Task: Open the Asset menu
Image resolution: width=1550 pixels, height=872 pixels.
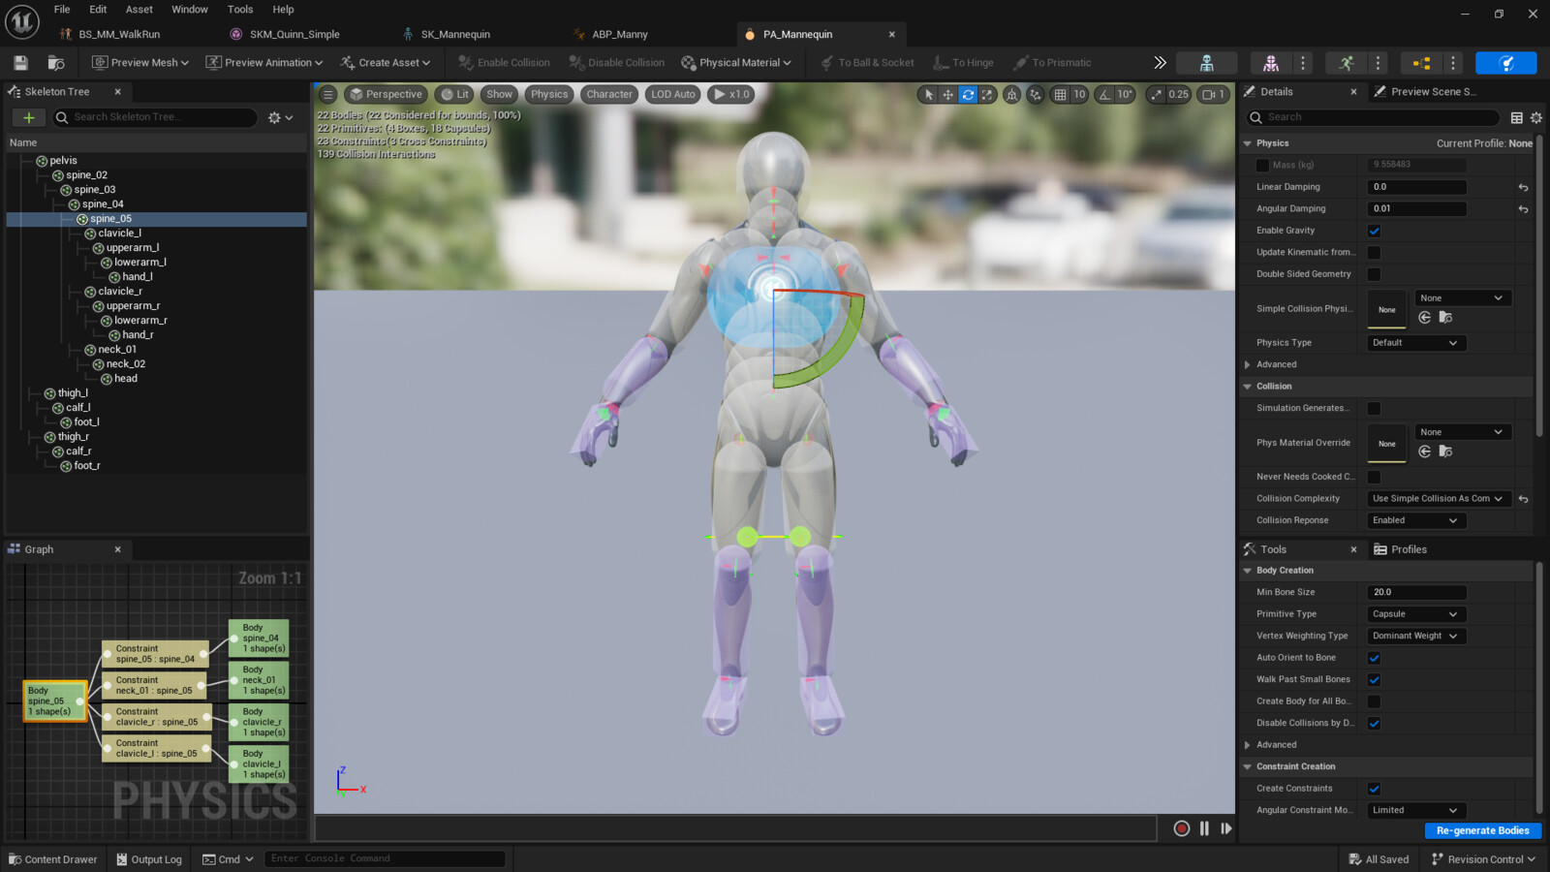Action: coord(139,10)
